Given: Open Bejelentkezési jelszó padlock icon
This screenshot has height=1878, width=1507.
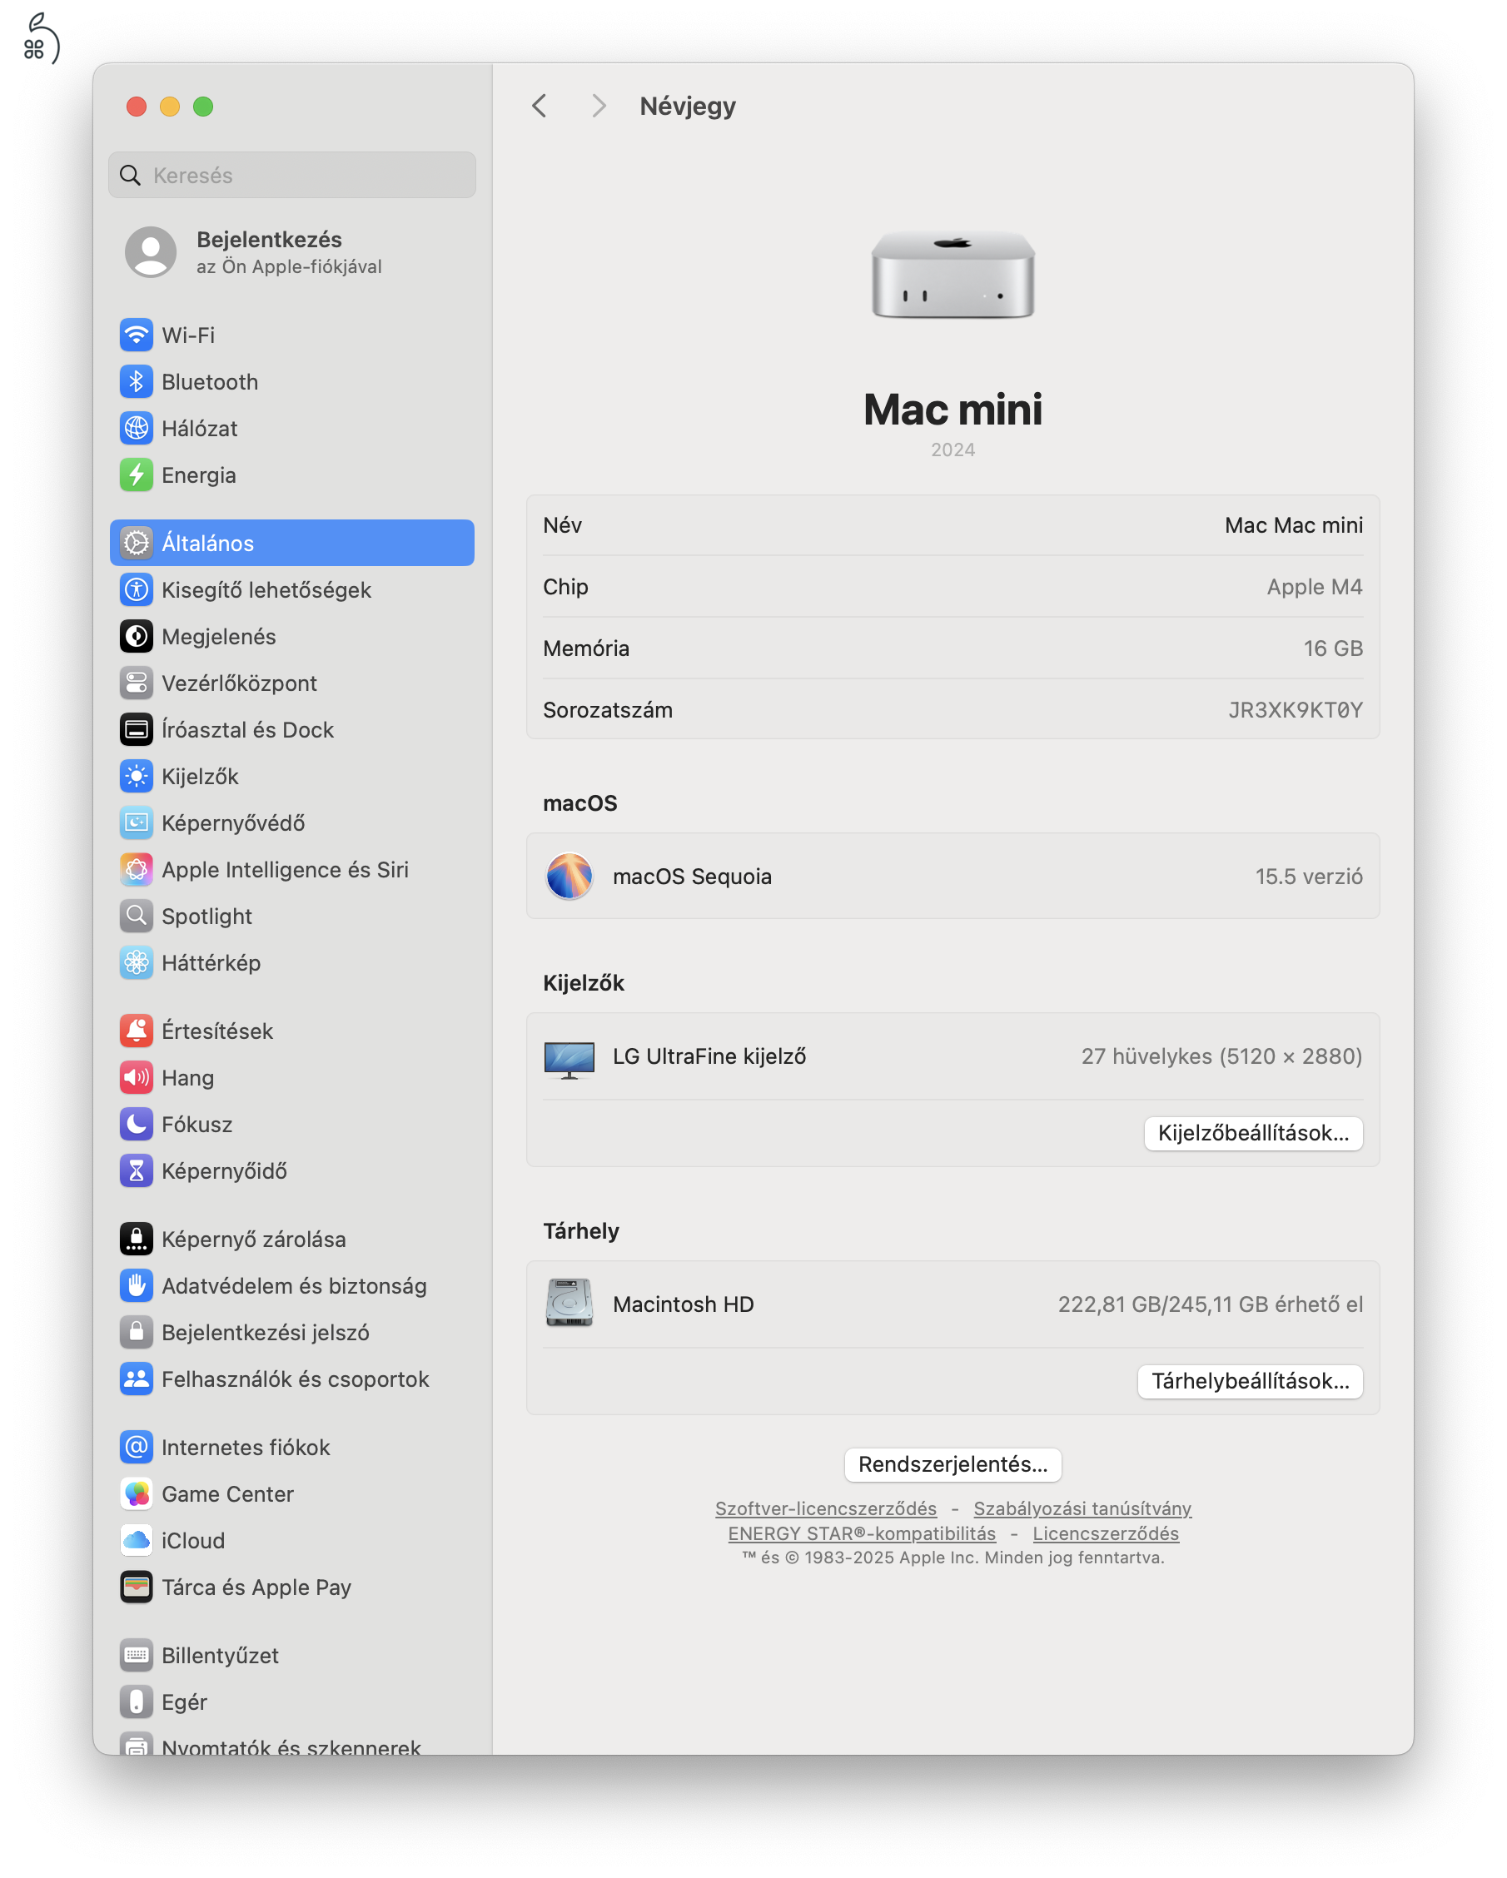Looking at the screenshot, I should click(x=136, y=1333).
